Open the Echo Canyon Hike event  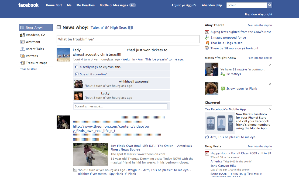(x=223, y=166)
